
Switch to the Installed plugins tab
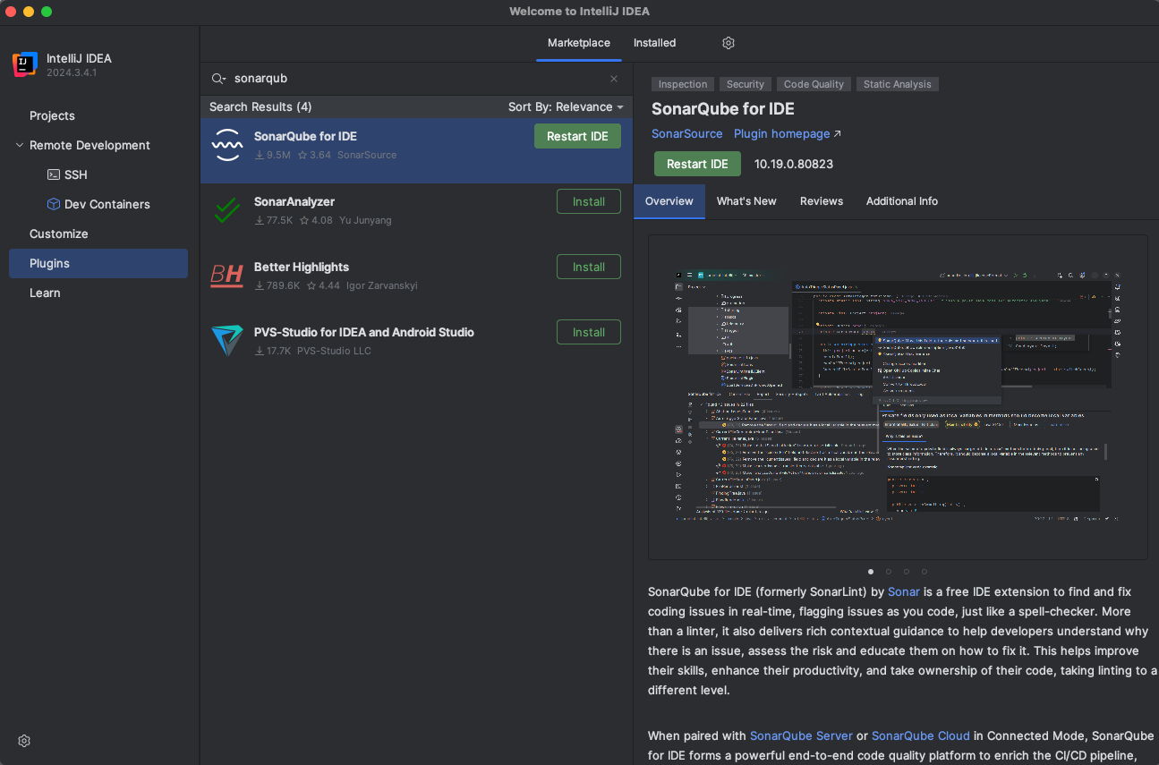click(654, 43)
